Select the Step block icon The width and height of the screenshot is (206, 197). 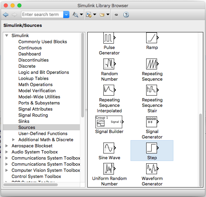click(152, 148)
